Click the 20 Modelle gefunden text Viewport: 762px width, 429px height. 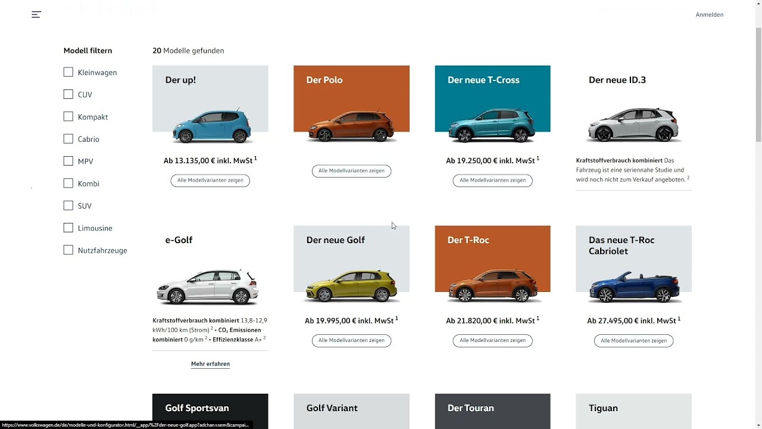coord(188,51)
